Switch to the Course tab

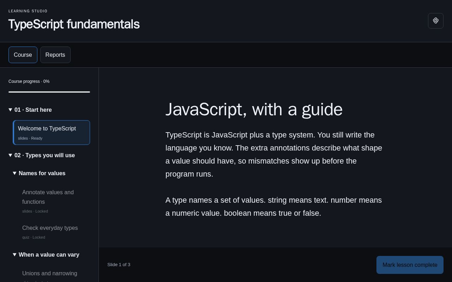(23, 55)
